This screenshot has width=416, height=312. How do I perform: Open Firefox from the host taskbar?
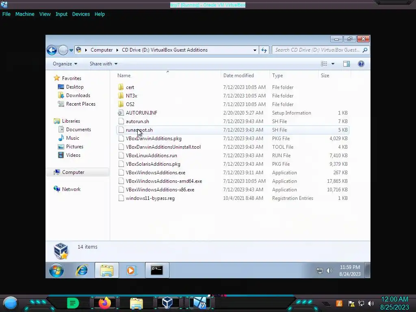pyautogui.click(x=105, y=303)
